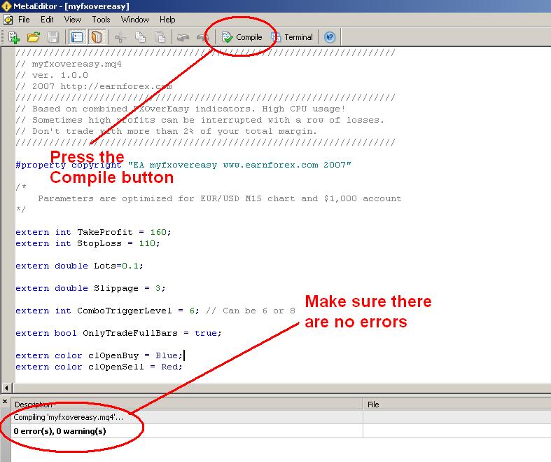Open the View menu

72,20
